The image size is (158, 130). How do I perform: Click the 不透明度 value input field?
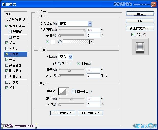coord(93,30)
